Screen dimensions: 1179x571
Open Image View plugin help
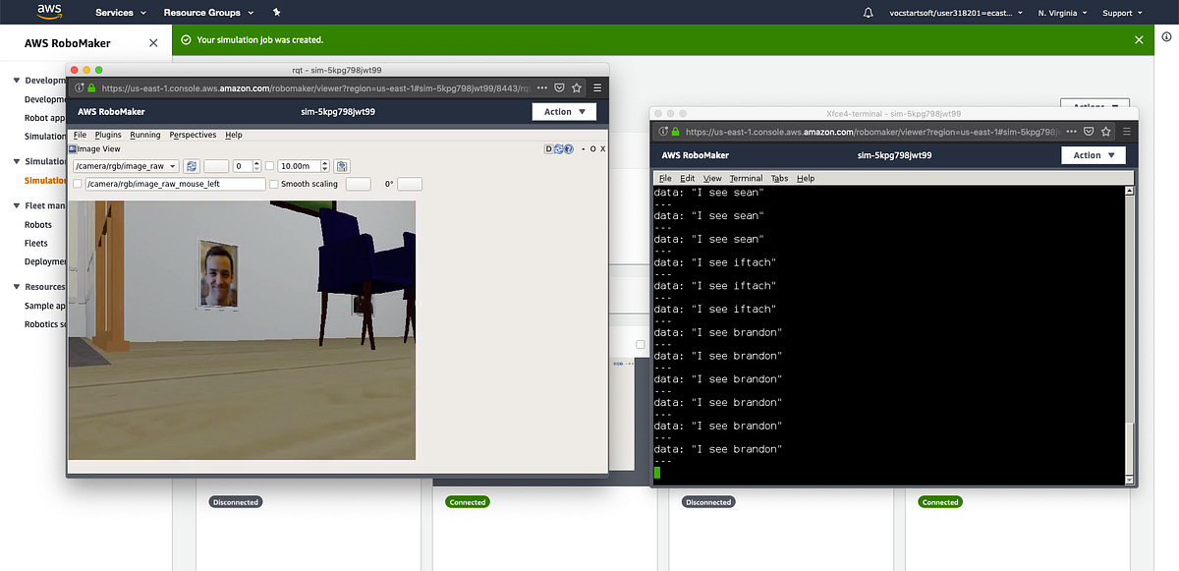[x=570, y=148]
